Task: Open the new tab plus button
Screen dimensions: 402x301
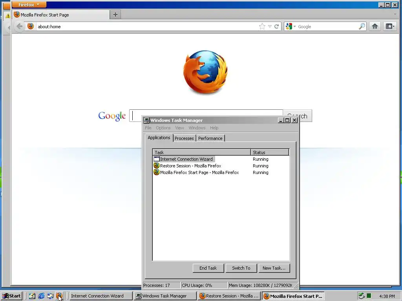Action: [x=115, y=15]
